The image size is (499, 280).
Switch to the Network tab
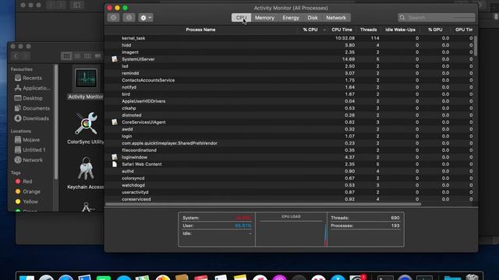336,18
